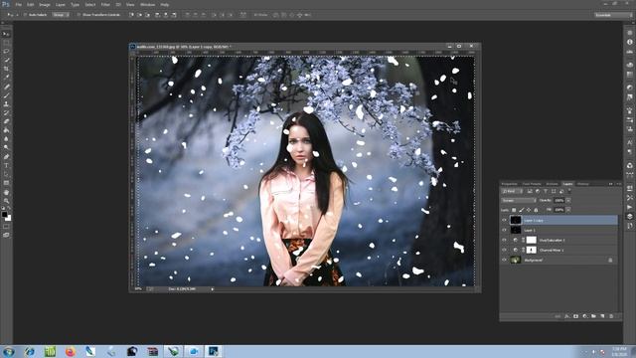Select the Layer 1 copy thumbnail
This screenshot has width=636, height=358.
516,220
